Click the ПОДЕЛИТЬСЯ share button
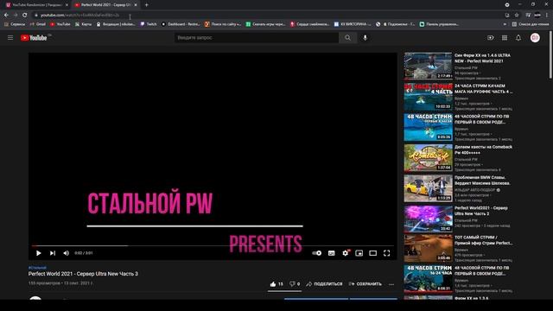Image resolution: width=553 pixels, height=311 pixels. [324, 284]
